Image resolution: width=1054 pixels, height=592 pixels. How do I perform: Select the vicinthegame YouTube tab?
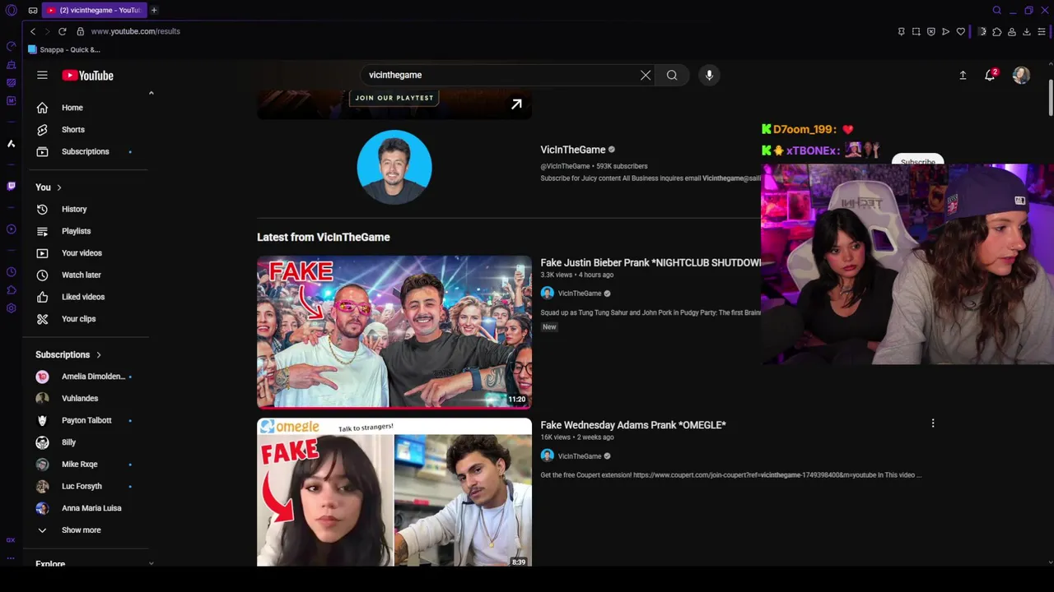tap(94, 10)
